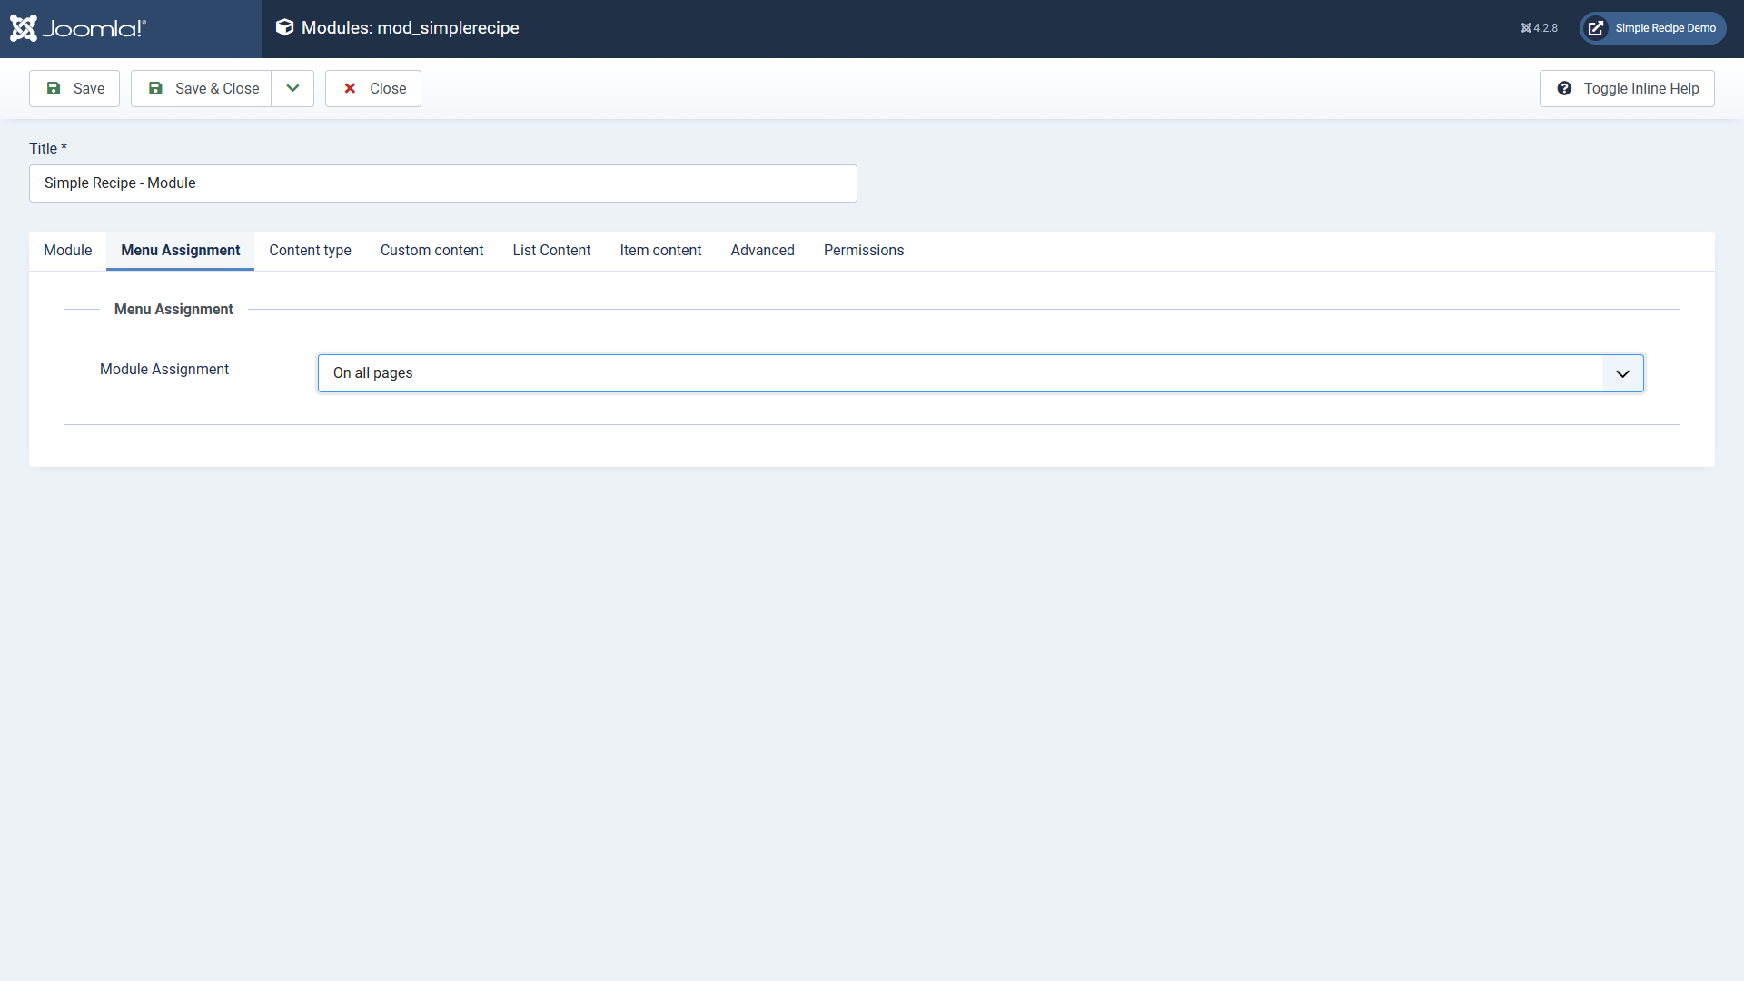Open the Content type tab
The height and width of the screenshot is (981, 1744).
point(310,251)
